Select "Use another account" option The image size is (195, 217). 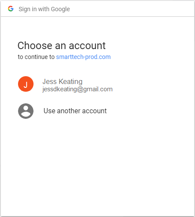tap(75, 111)
